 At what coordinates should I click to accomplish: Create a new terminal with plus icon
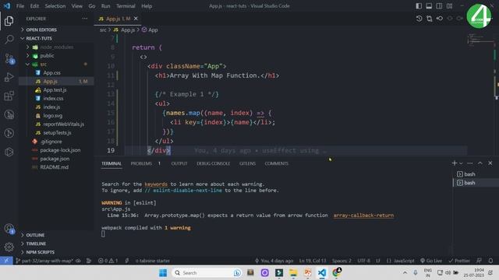pyautogui.click(x=454, y=163)
